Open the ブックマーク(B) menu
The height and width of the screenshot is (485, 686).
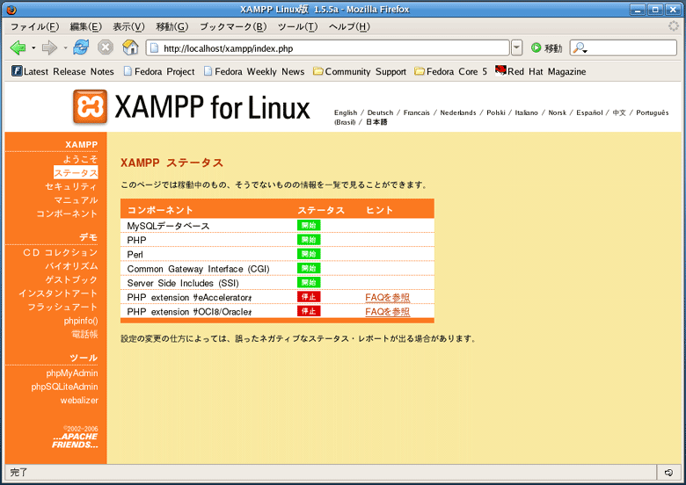pos(233,26)
